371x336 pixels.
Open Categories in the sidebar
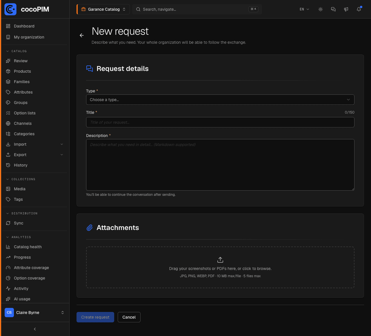click(34, 134)
